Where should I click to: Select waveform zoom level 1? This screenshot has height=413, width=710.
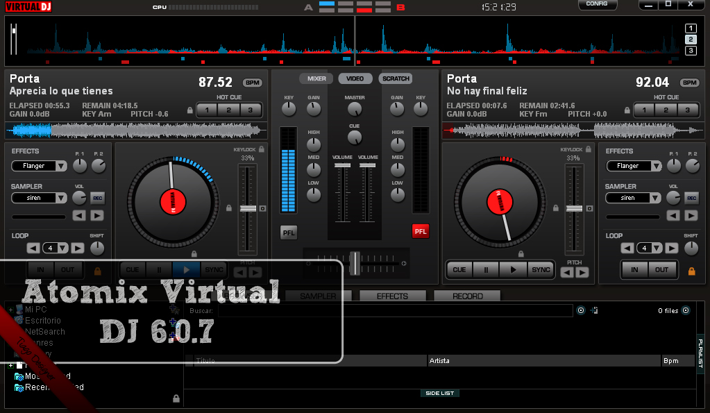(x=691, y=28)
